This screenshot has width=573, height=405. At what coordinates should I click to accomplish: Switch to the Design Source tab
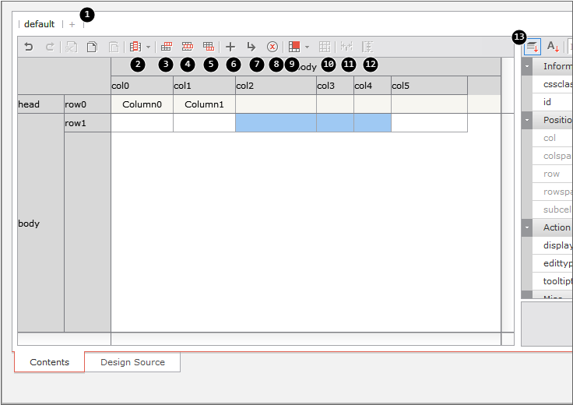point(132,362)
